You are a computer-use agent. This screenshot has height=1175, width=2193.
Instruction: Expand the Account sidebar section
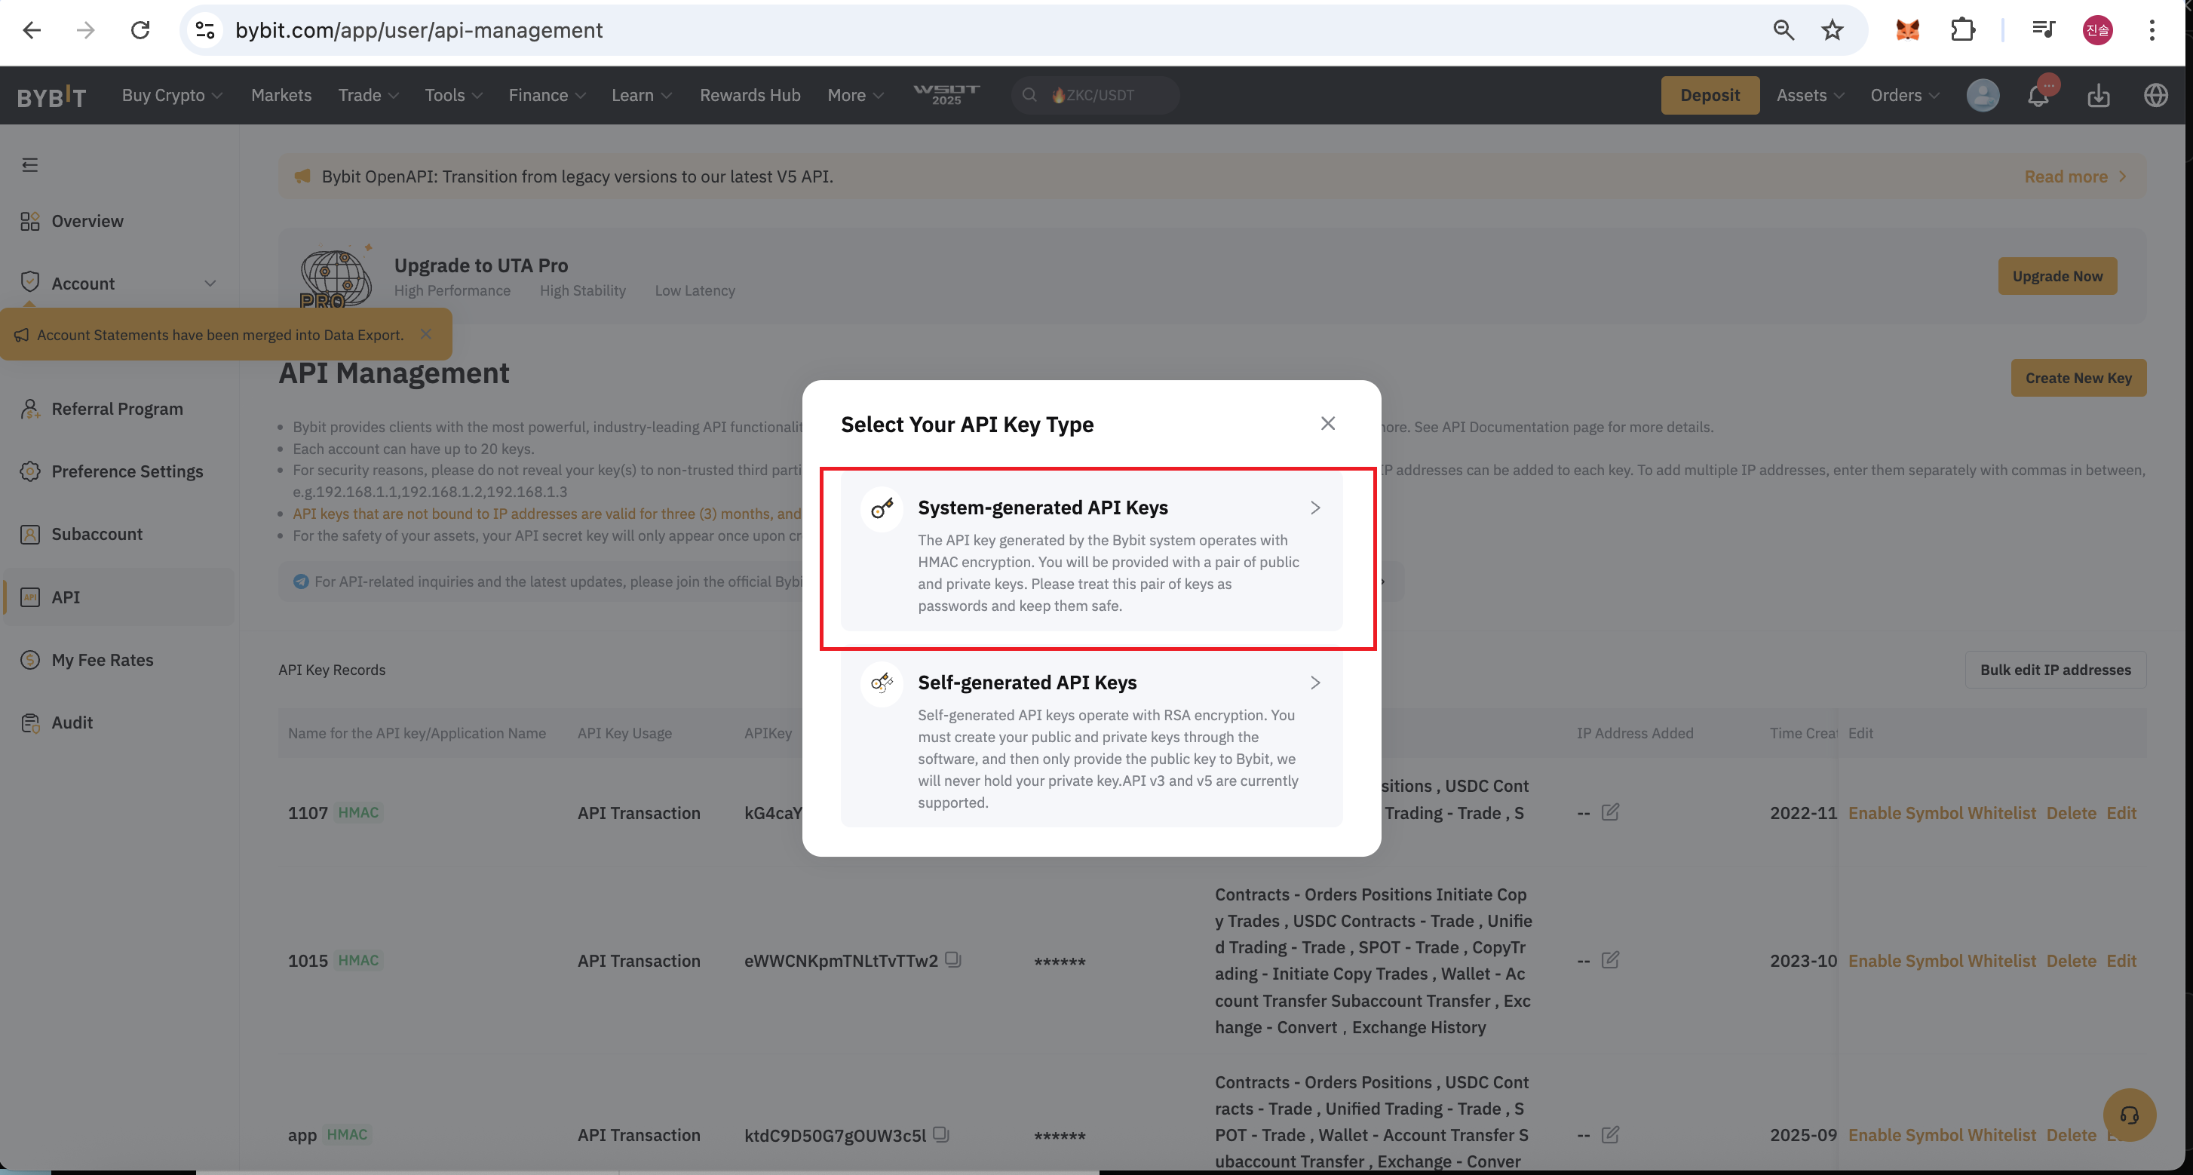point(210,283)
